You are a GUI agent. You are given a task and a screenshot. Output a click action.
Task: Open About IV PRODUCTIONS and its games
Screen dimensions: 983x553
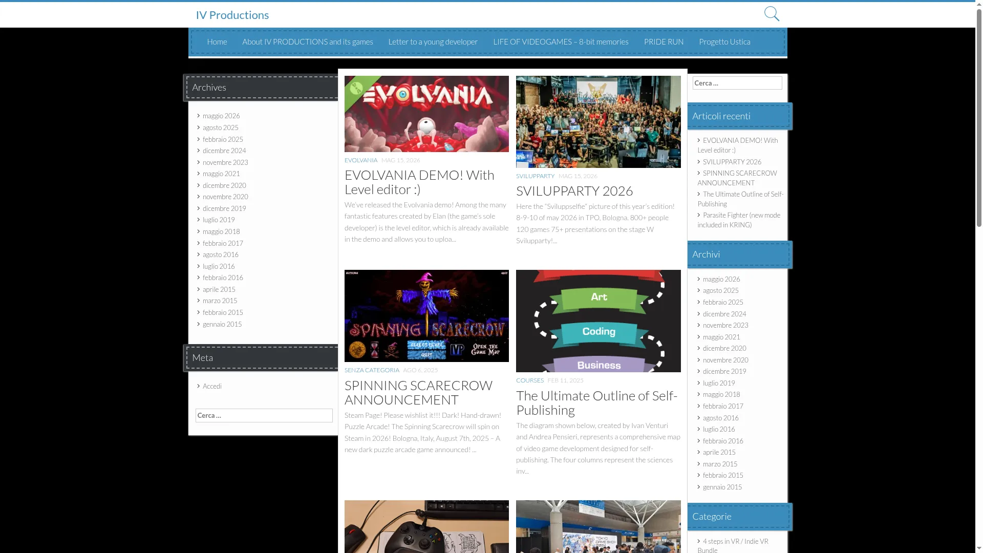tap(308, 41)
